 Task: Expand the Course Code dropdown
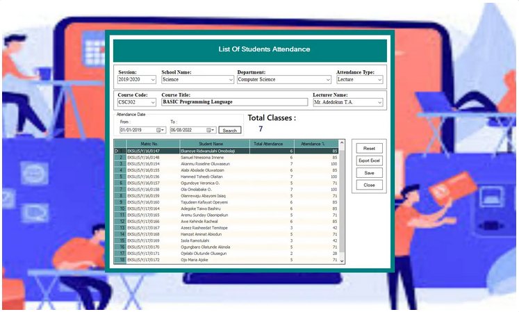point(153,102)
